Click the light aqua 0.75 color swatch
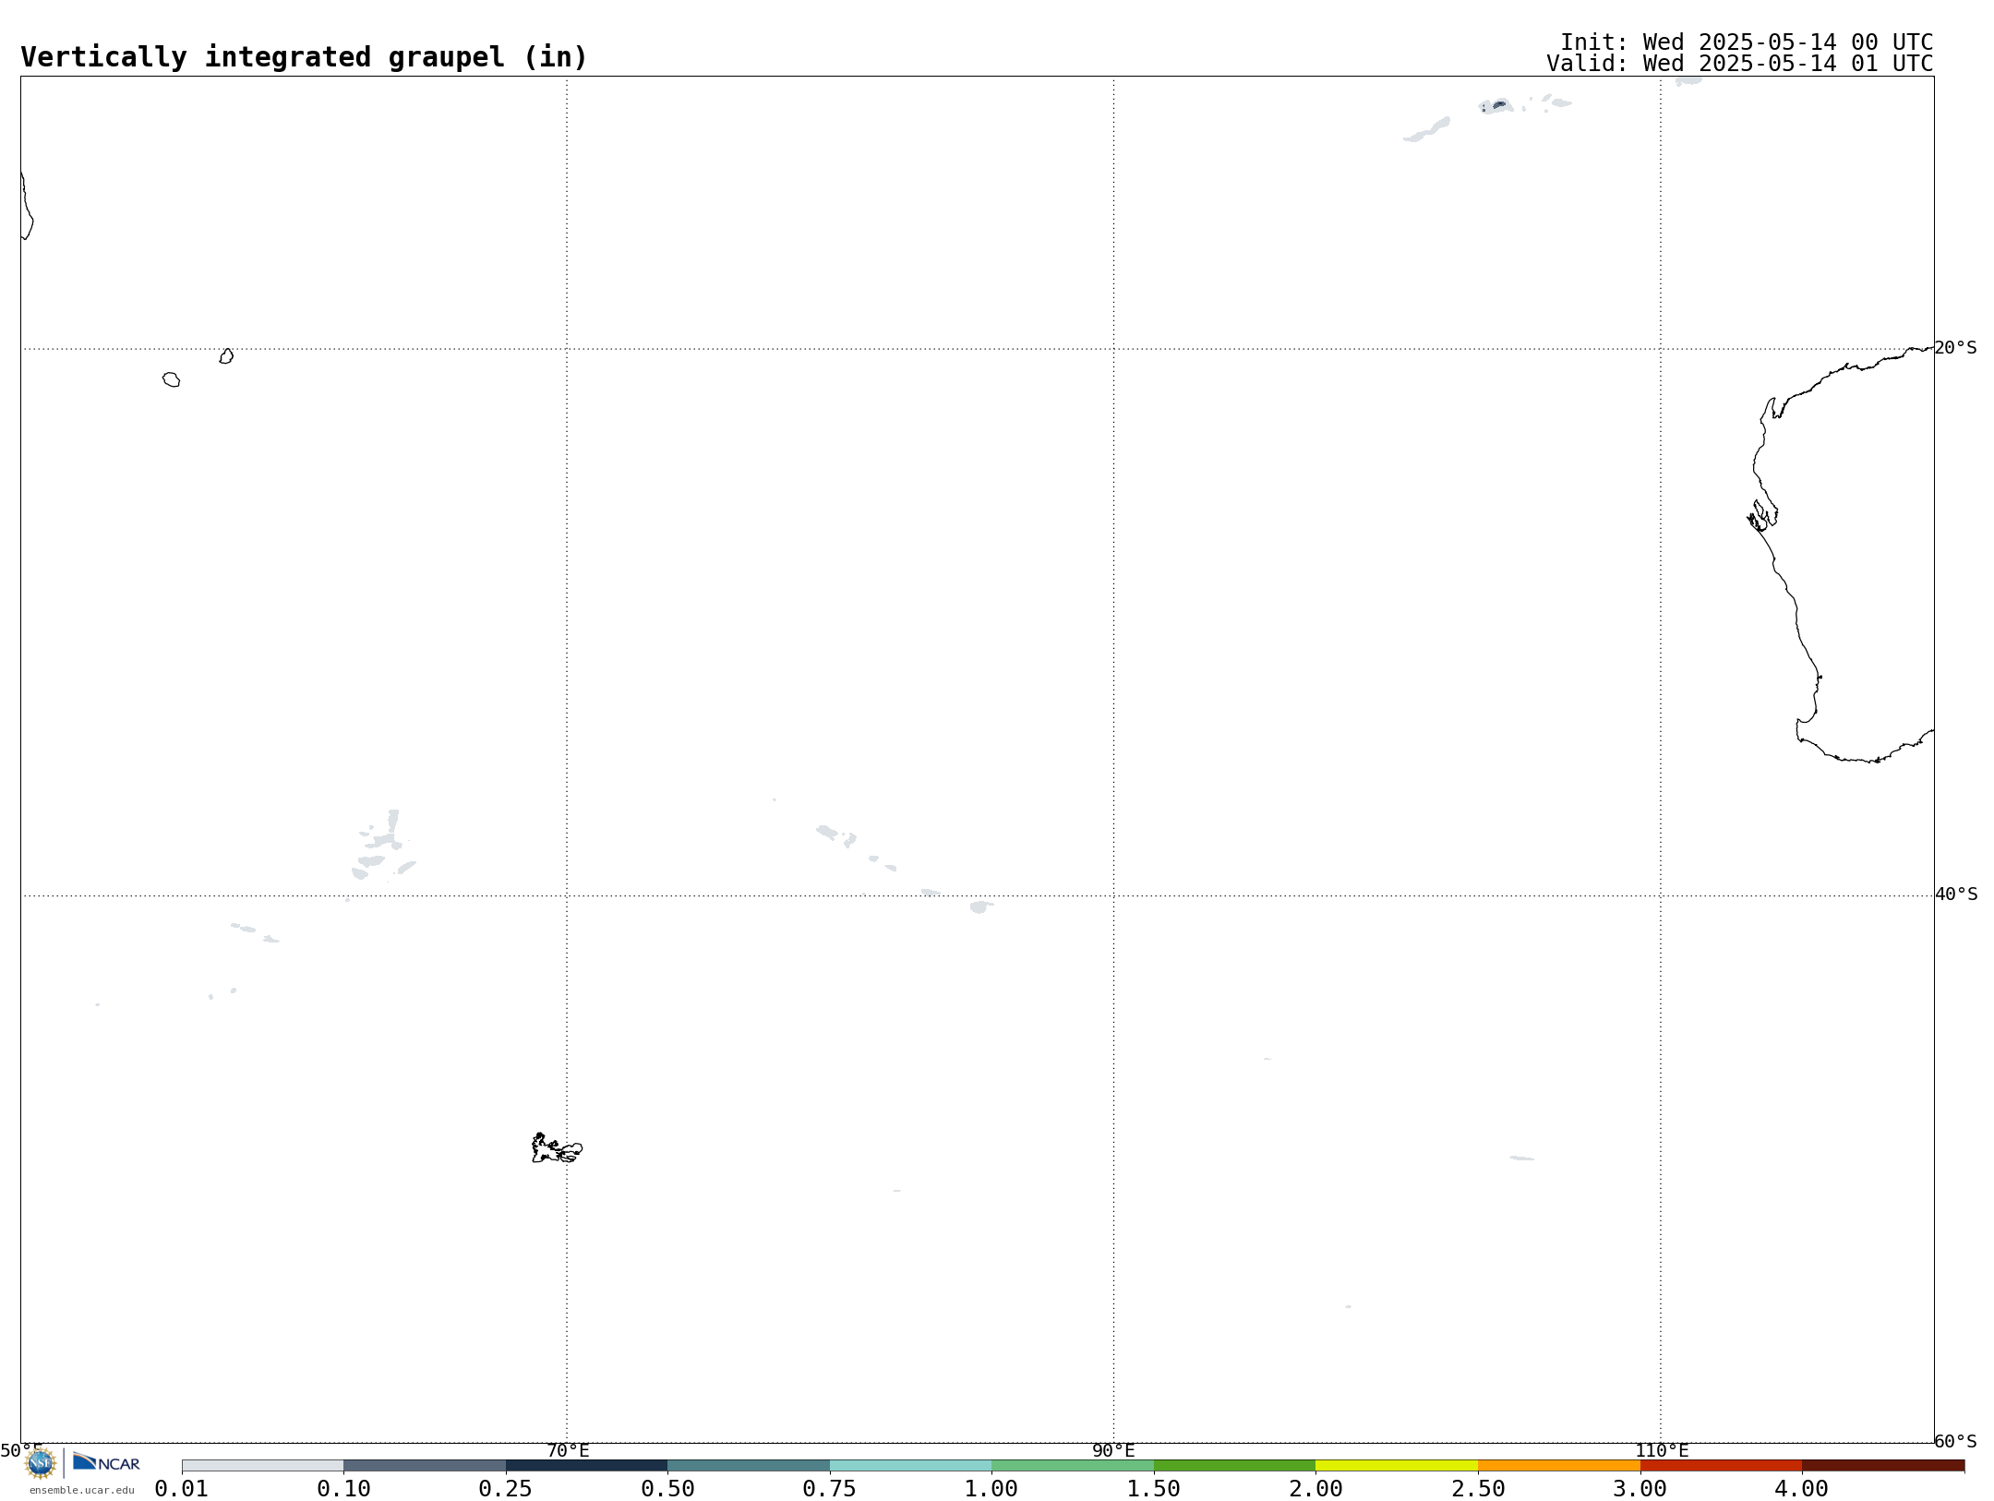This screenshot has width=1994, height=1501. point(911,1465)
